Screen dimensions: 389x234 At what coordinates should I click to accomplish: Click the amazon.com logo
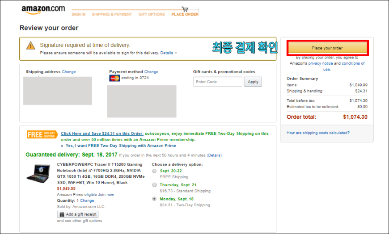tap(43, 10)
